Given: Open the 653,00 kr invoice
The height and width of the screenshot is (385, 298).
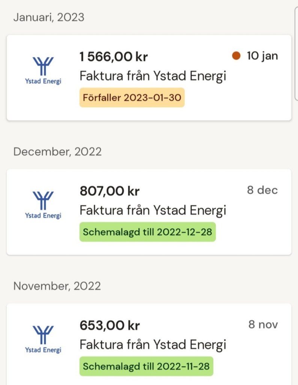Looking at the screenshot, I should tap(109, 325).
